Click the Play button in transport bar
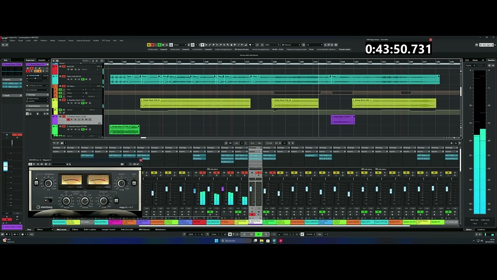The height and width of the screenshot is (280, 497). tap(259, 234)
